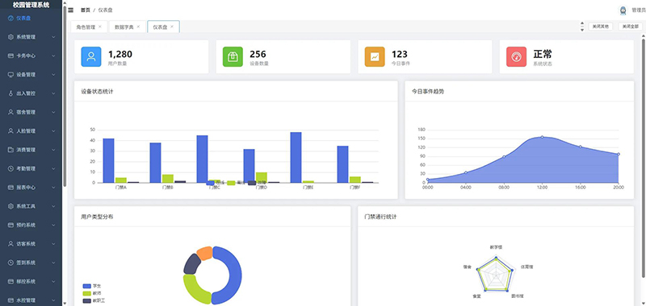
Task: Open the 仪表盘 item in the sidebar
Action: [x=31, y=18]
